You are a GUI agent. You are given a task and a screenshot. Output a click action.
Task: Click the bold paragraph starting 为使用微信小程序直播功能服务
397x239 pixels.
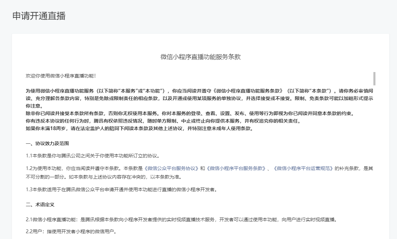pos(200,98)
